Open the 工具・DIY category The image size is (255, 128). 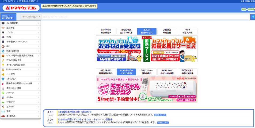tap(21, 107)
